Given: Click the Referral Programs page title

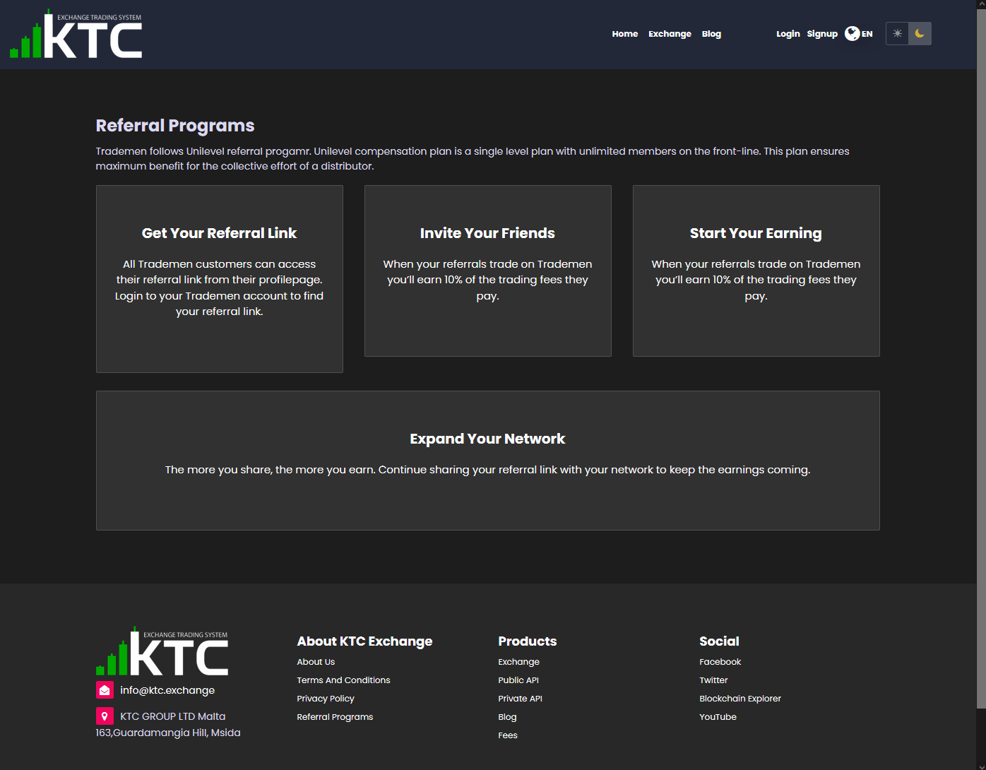Looking at the screenshot, I should [175, 126].
